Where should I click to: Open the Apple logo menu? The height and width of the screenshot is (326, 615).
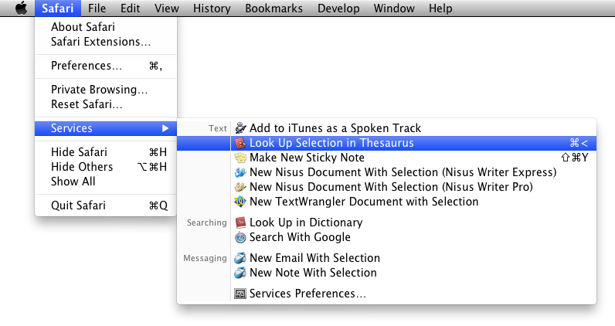21,8
